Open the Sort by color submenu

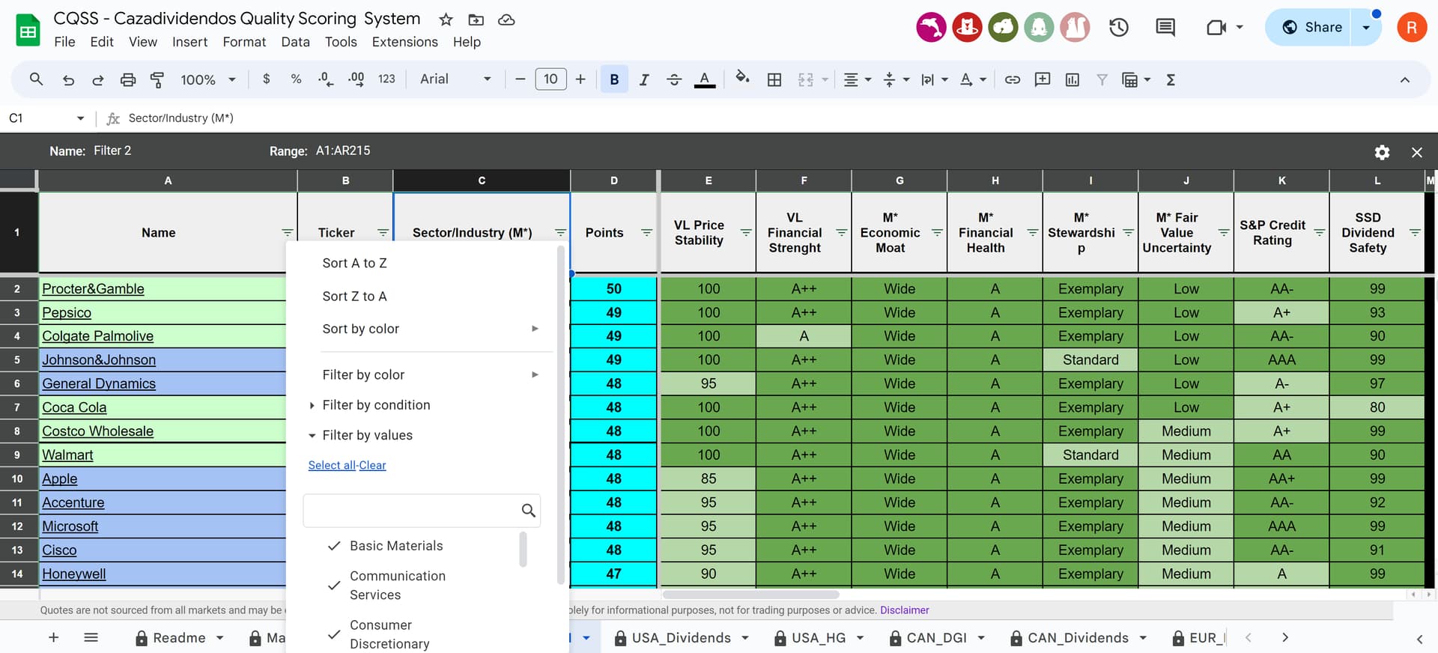tap(429, 329)
